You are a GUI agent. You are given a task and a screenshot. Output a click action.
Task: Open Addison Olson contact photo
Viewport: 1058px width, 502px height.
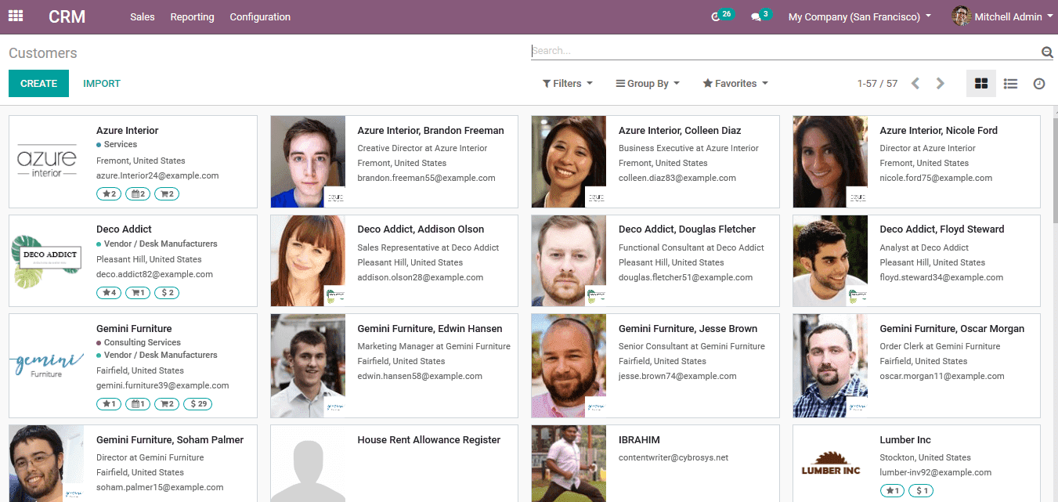(x=308, y=261)
